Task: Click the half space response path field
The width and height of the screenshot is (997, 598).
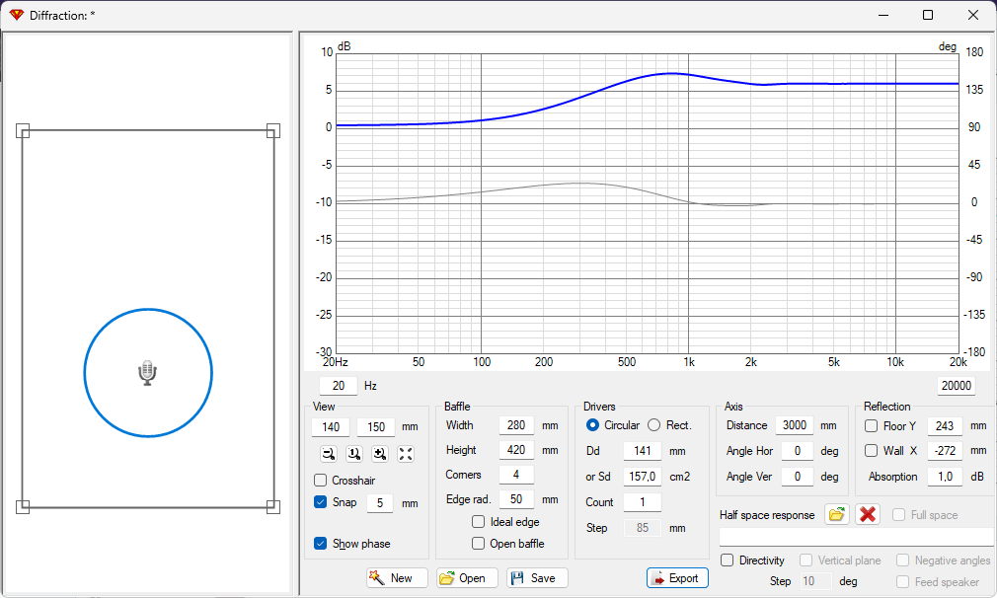Action: click(x=857, y=537)
